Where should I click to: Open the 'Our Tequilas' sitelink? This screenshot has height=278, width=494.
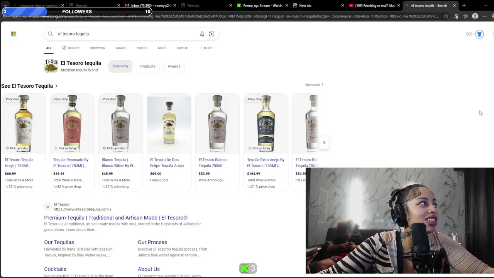pyautogui.click(x=59, y=242)
